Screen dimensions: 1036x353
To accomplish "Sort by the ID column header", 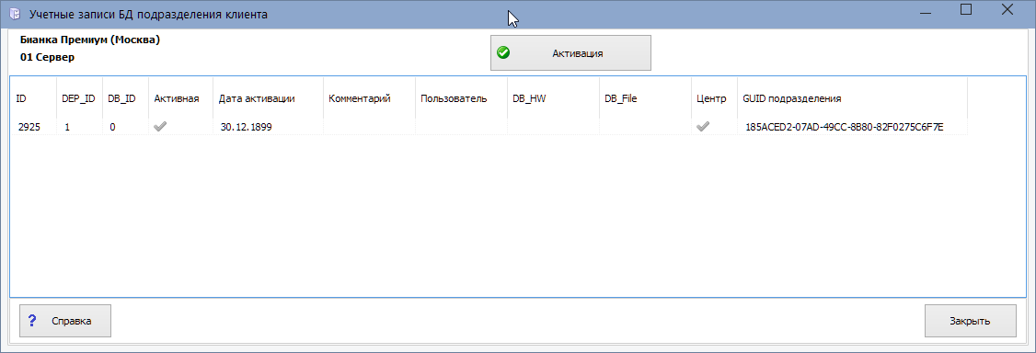I will pos(33,98).
